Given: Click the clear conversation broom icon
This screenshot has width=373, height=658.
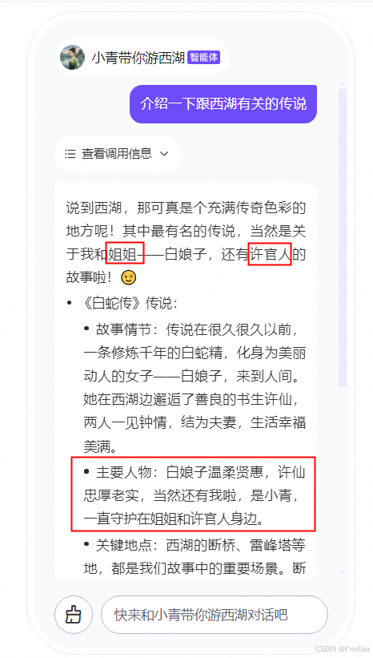Looking at the screenshot, I should click(x=74, y=615).
